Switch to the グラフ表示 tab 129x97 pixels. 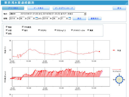point(13,8)
